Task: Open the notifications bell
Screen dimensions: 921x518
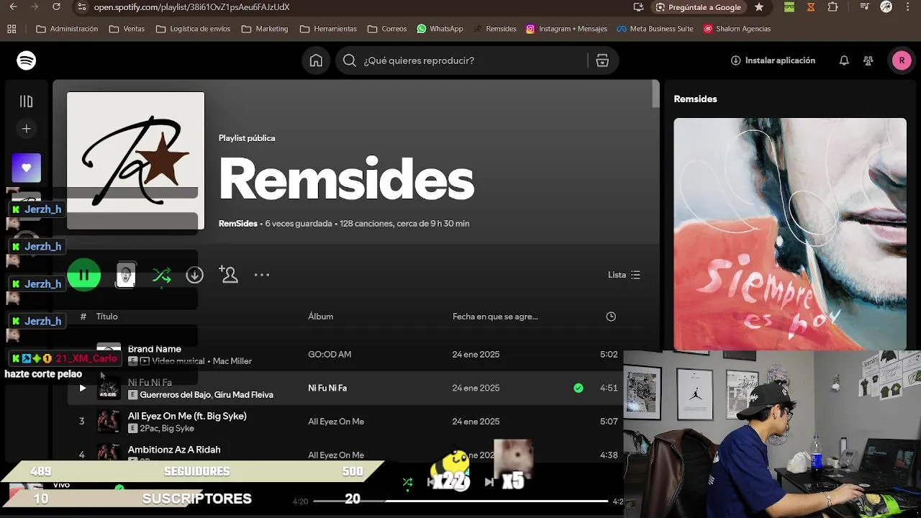Action: (844, 60)
